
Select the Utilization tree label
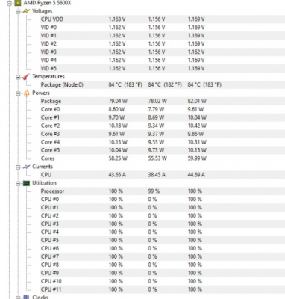point(44,183)
